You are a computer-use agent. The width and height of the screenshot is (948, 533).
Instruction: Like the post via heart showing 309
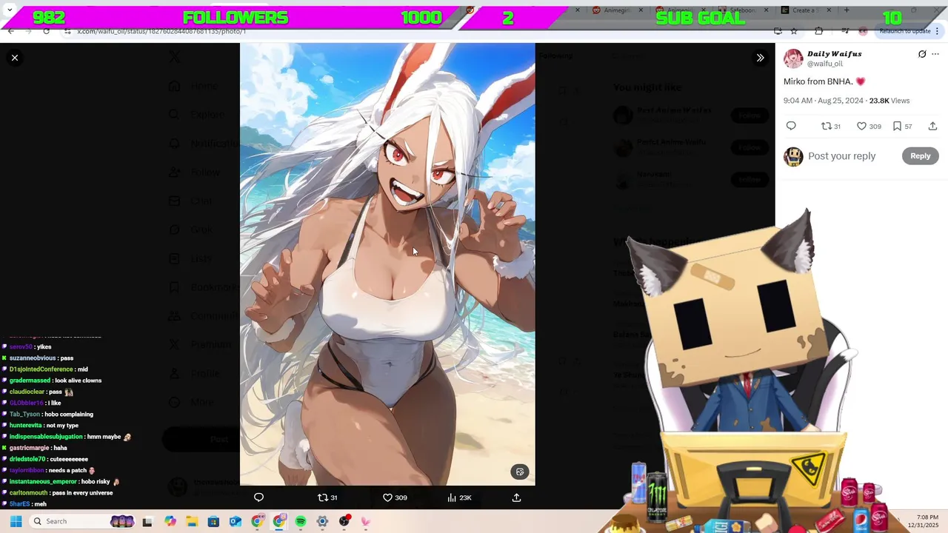[x=869, y=126]
